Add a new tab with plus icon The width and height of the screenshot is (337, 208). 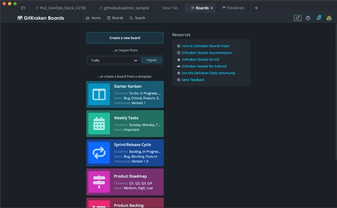tap(256, 8)
